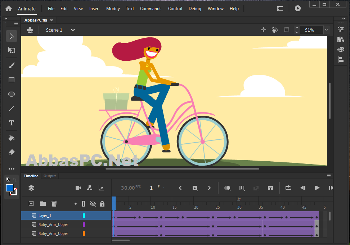Viewport: 350px width, 245px height.
Task: Click the Delete layer trash icon
Action: pyautogui.click(x=54, y=203)
